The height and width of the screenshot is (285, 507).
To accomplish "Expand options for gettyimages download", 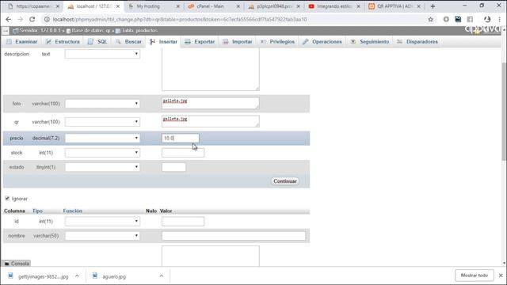I will tap(77, 276).
